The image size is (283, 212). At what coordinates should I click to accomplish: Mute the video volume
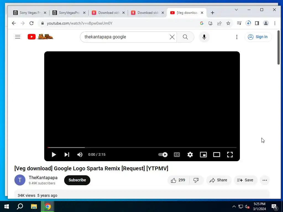click(x=80, y=155)
